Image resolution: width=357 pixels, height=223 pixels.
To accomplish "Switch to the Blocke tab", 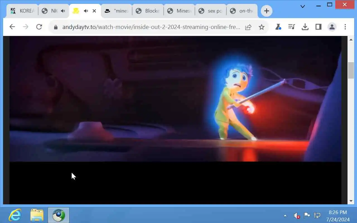I will 148,11.
